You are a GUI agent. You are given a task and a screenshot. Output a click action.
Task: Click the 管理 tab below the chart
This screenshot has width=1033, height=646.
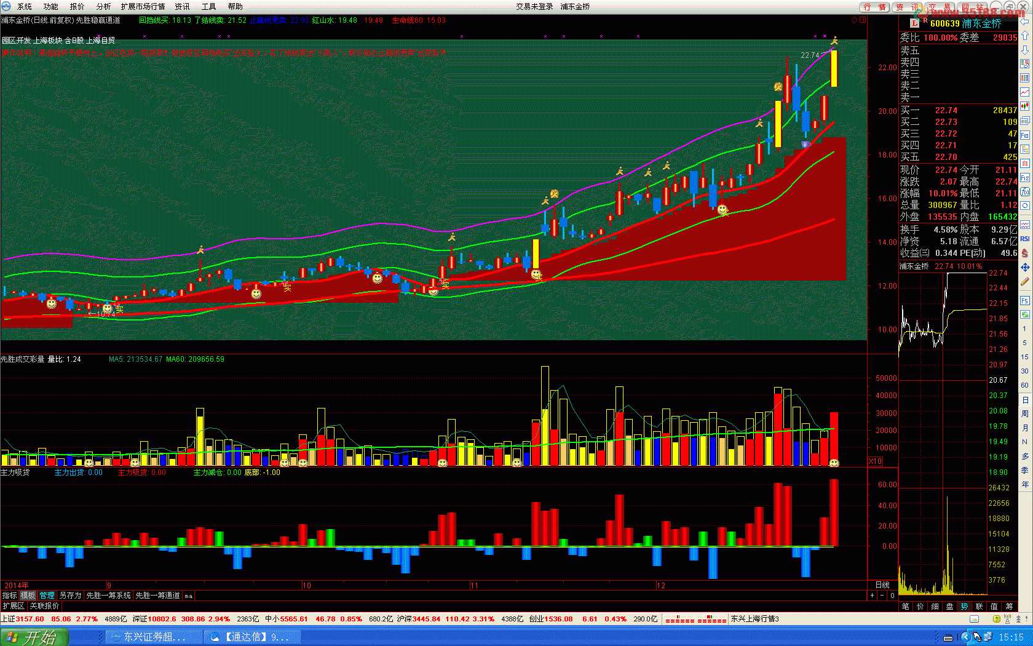point(47,596)
